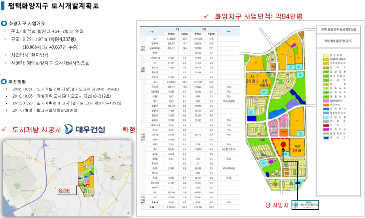Click the gray 주차장 legend swatch
365x218 pixels.
click(x=326, y=121)
